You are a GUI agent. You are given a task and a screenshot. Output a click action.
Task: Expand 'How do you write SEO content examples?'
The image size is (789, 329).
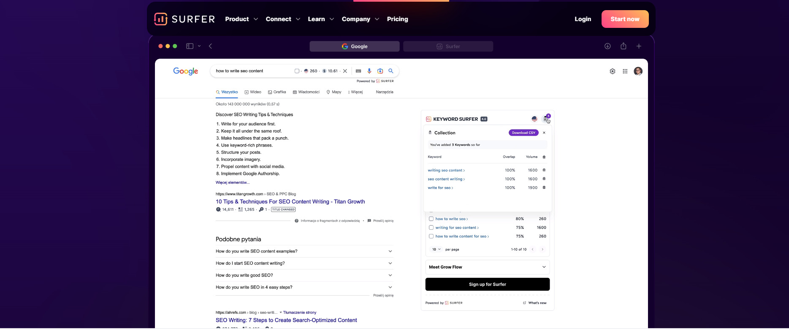304,251
